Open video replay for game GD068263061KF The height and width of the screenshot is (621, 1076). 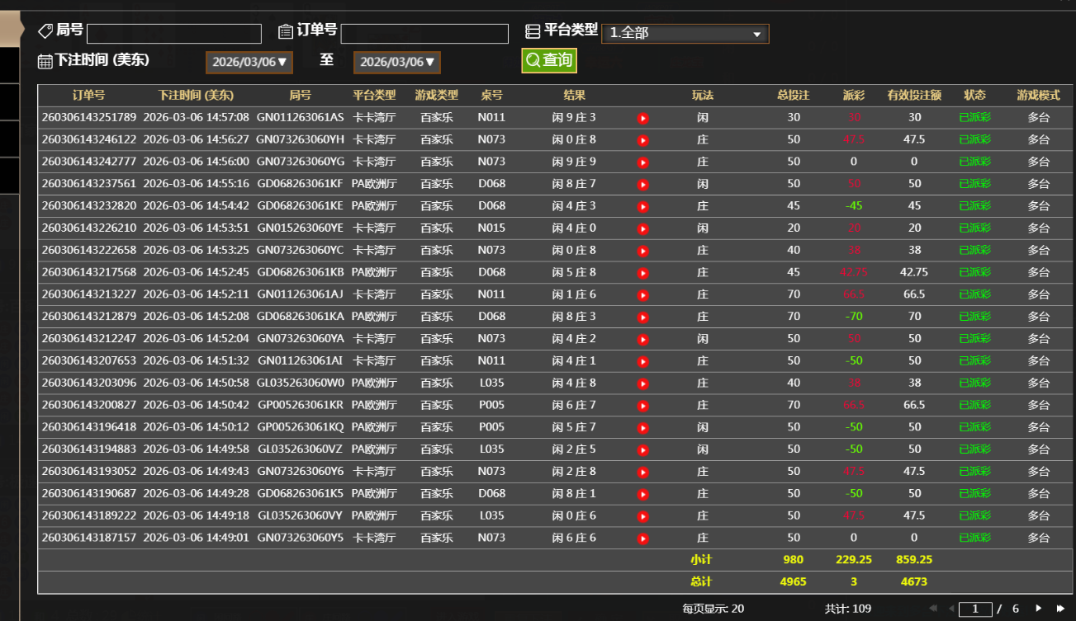coord(643,185)
